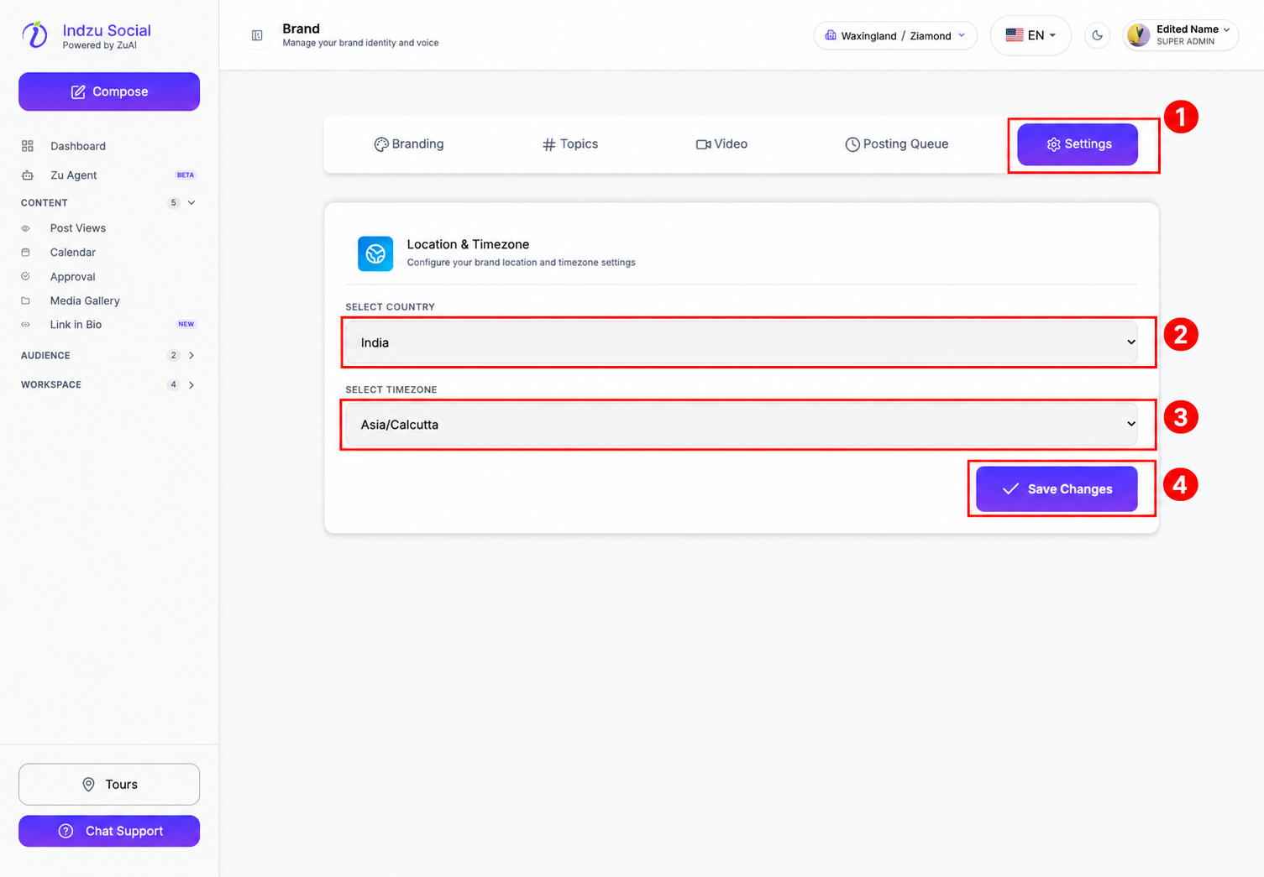Click the Calendar icon in sidebar

pyautogui.click(x=26, y=253)
